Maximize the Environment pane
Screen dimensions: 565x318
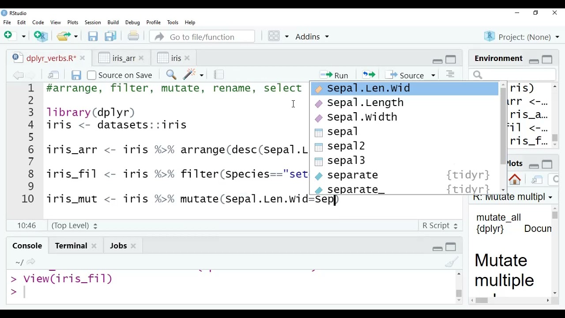click(x=547, y=59)
